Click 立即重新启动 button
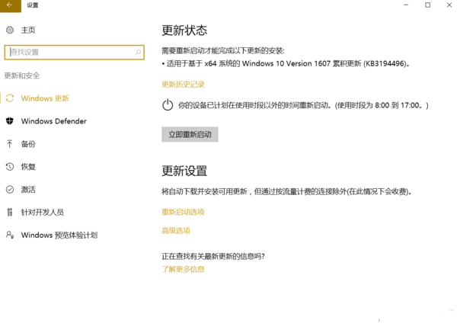The width and height of the screenshot is (457, 336). tap(190, 134)
